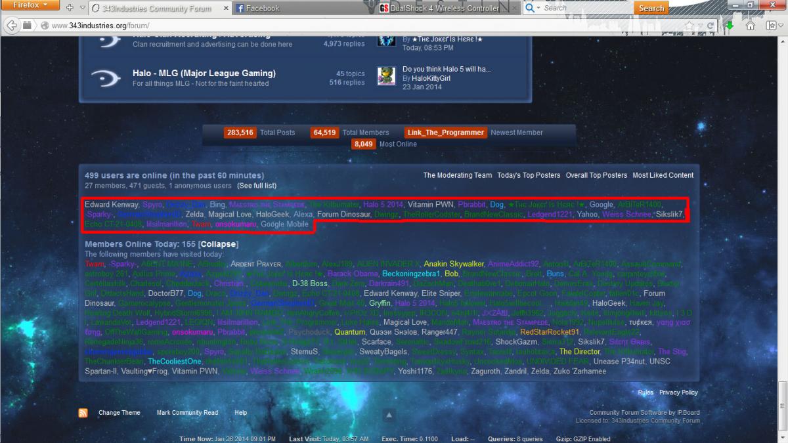Open the Change Theme selector
The image size is (788, 443).
click(x=120, y=413)
